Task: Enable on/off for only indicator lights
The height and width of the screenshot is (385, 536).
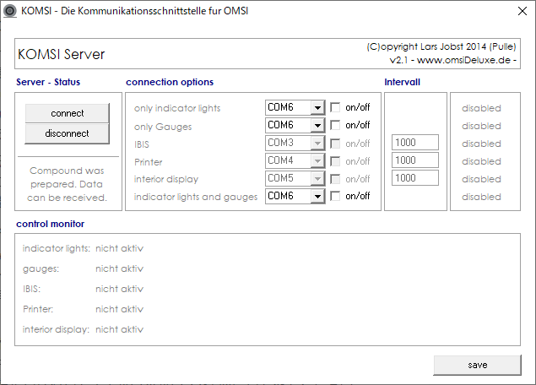Action: coord(335,107)
